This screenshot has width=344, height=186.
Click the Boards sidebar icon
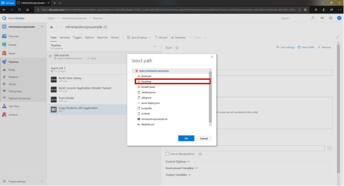(x=4, y=44)
